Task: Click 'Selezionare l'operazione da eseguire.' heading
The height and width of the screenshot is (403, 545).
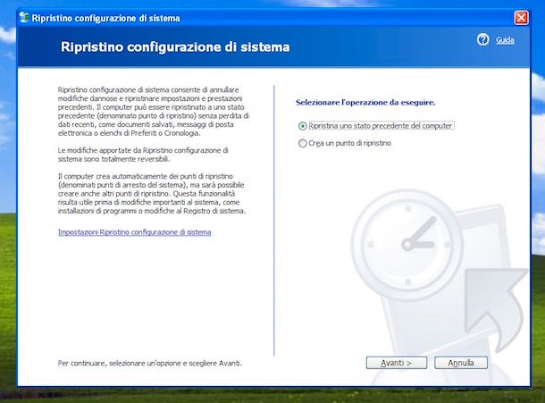Action: pyautogui.click(x=365, y=103)
